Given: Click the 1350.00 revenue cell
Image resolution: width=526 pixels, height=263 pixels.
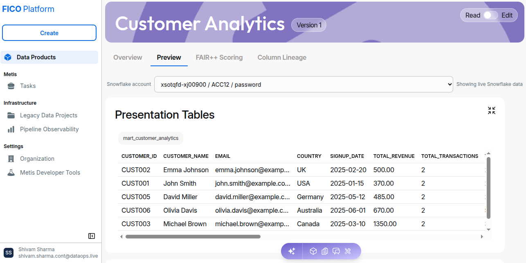Looking at the screenshot, I should 385,224.
